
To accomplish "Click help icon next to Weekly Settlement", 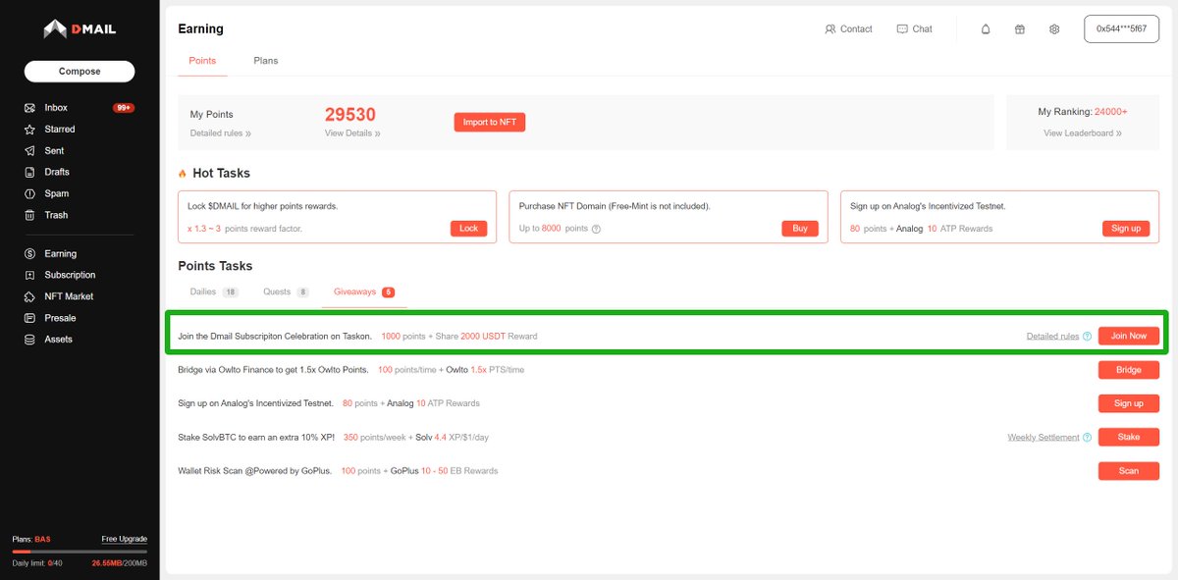I will [1087, 438].
